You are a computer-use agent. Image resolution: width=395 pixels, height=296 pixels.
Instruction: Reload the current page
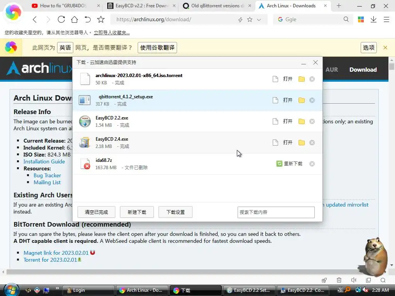[61, 19]
